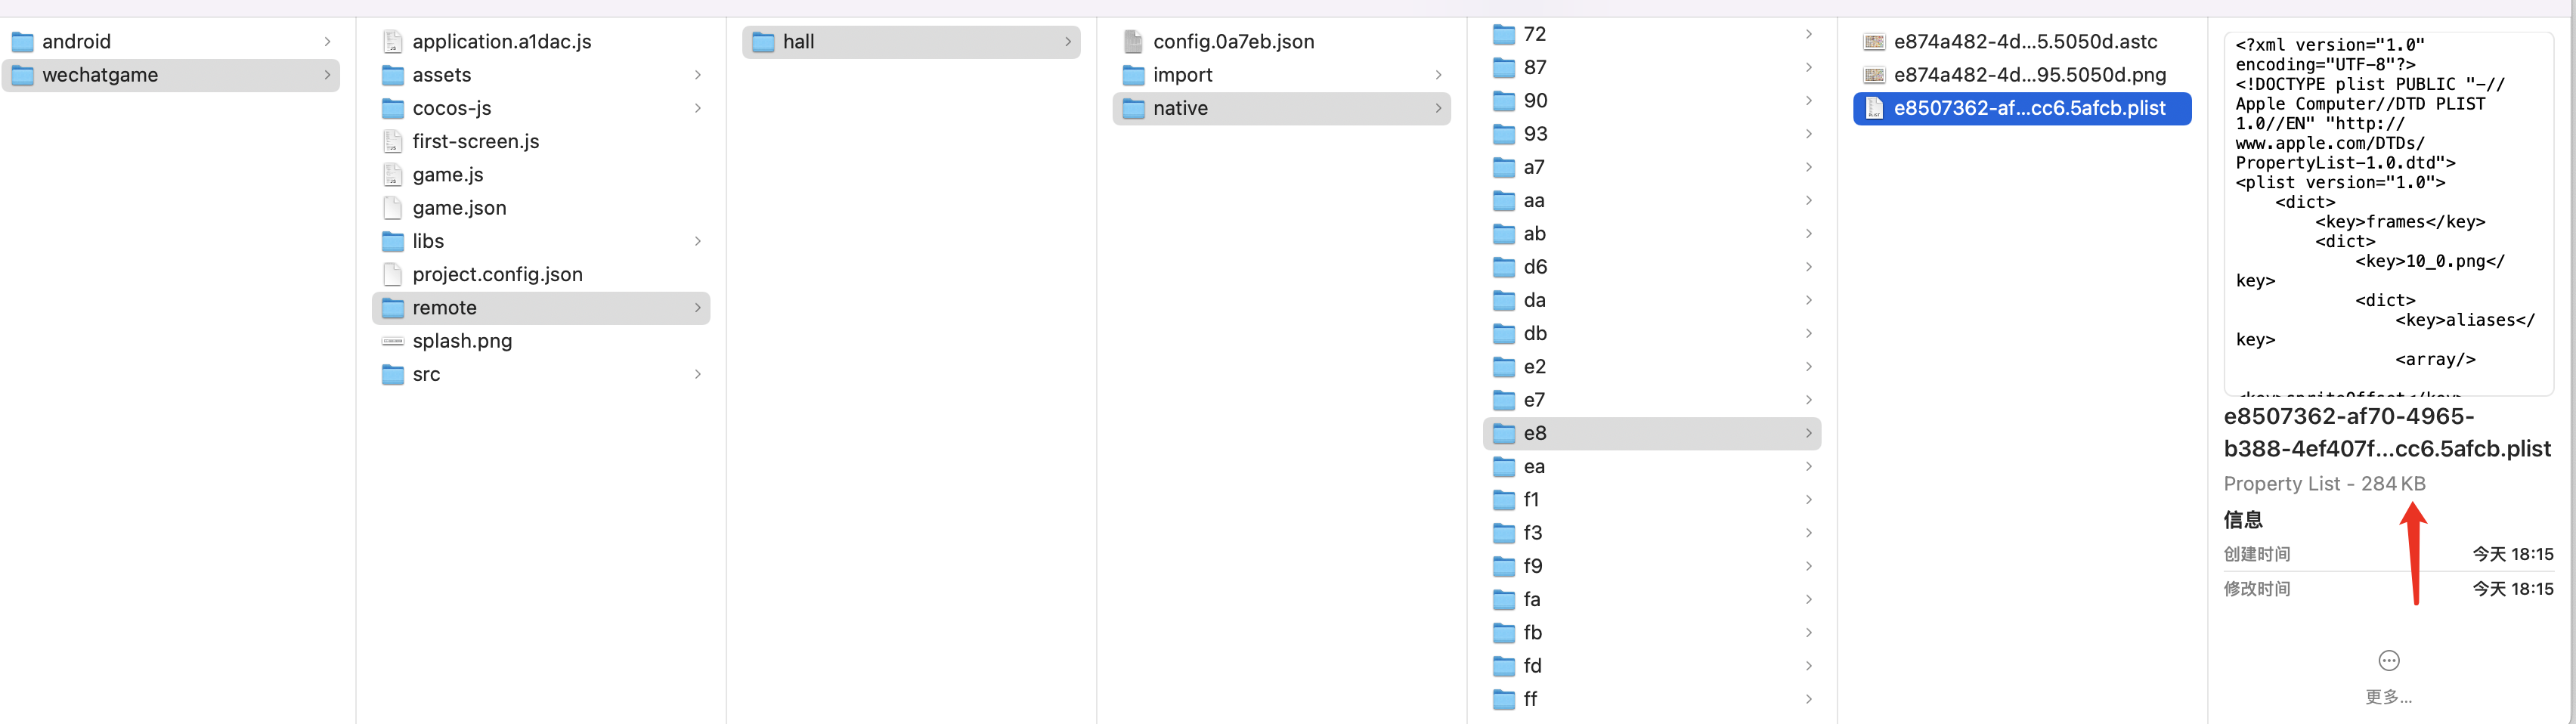Click the Property List - 284 KB text
This screenshot has height=724, width=2576.
pos(2324,484)
